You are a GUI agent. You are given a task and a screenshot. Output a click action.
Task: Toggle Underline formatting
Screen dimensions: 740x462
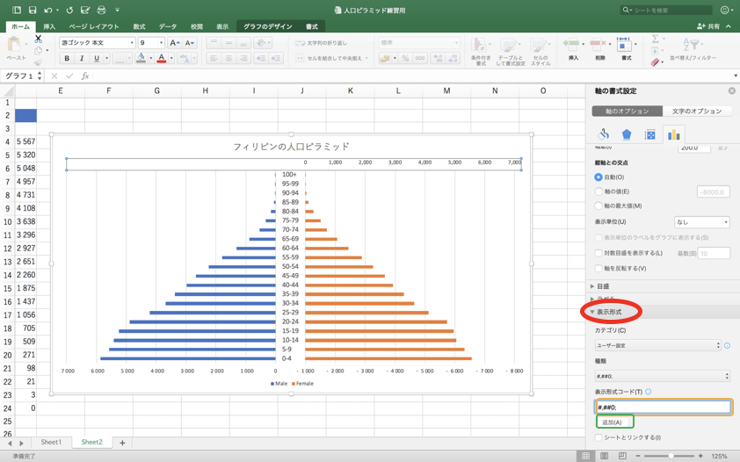tap(97, 58)
